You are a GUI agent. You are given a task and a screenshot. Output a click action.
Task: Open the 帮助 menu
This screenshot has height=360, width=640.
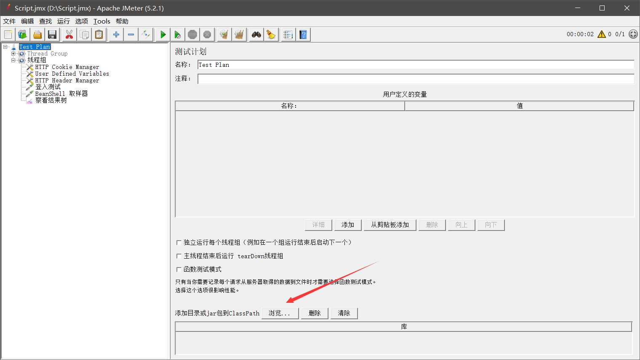[122, 21]
